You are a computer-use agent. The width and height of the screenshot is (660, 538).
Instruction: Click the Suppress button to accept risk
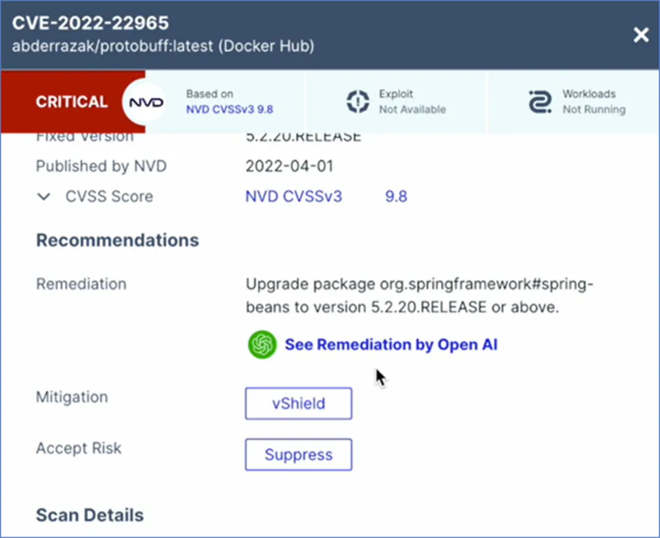point(298,454)
